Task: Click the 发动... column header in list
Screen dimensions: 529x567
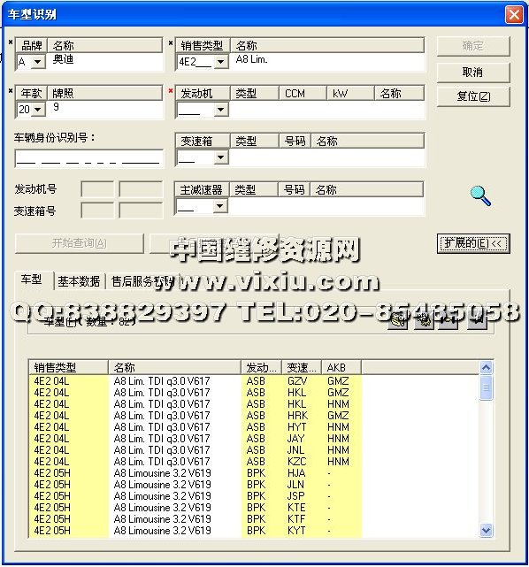Action: pos(262,367)
